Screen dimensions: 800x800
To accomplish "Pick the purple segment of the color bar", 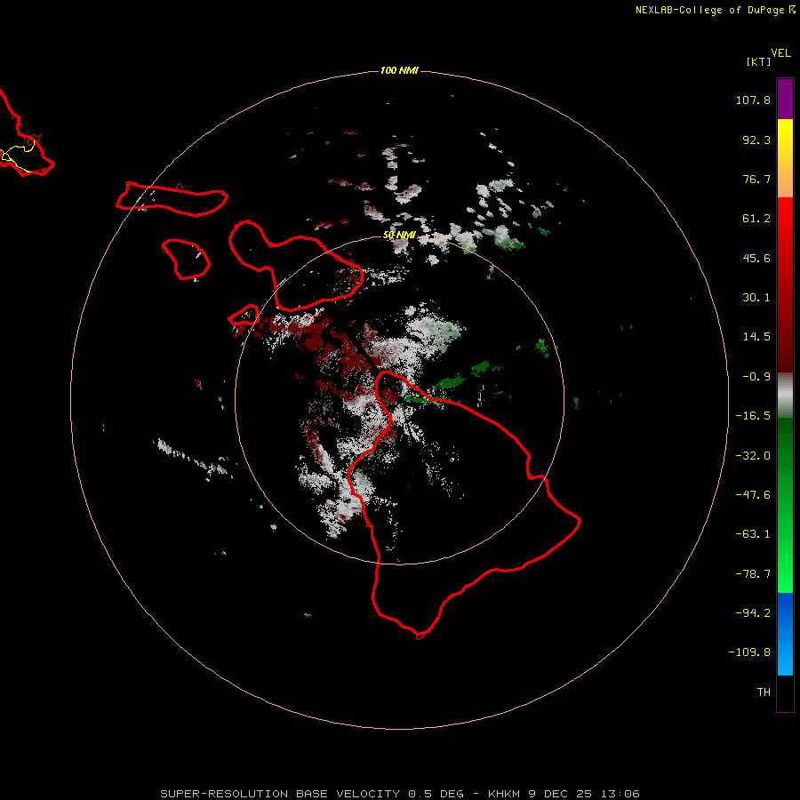I will (785, 99).
